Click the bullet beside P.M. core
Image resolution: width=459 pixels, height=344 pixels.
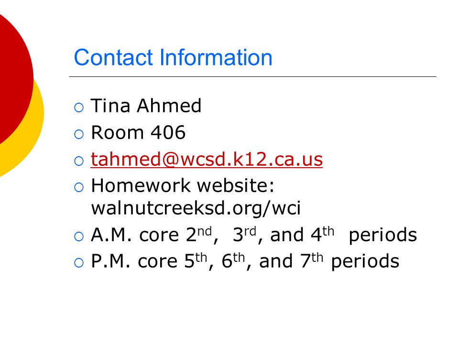click(x=79, y=263)
